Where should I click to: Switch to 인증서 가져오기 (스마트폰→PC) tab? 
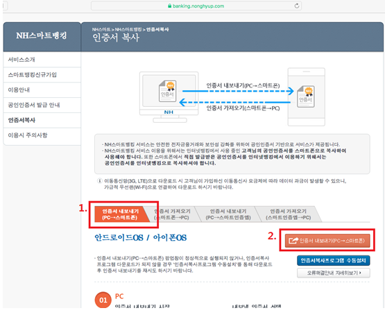[172, 214]
